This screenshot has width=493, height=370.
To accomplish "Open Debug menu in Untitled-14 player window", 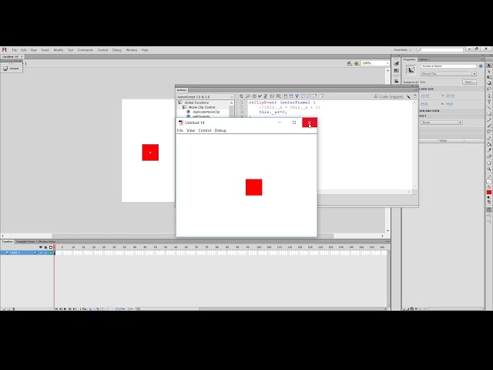I will [x=220, y=130].
